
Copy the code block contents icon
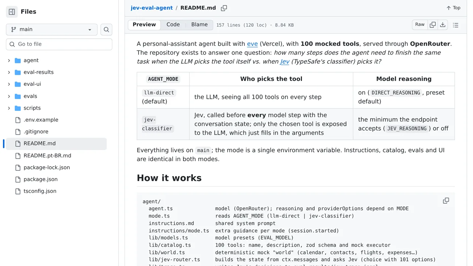coord(446,201)
